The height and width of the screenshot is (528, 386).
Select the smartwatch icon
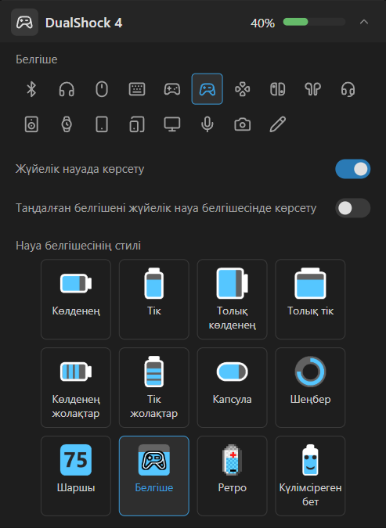point(67,124)
